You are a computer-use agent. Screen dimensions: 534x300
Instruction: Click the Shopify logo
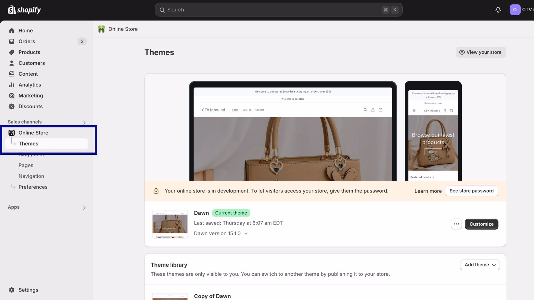pyautogui.click(x=24, y=10)
